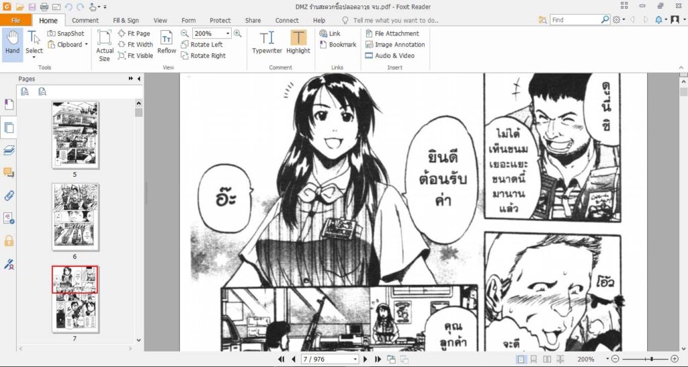Choose Fit Width view
Viewport: 688px width, 367px height.
[x=136, y=44]
